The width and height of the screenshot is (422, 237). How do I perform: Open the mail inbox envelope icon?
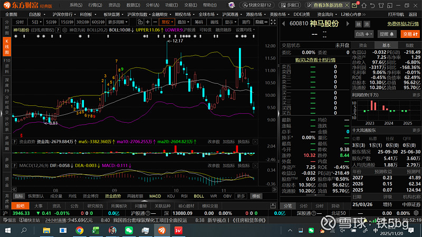[x=354, y=5]
